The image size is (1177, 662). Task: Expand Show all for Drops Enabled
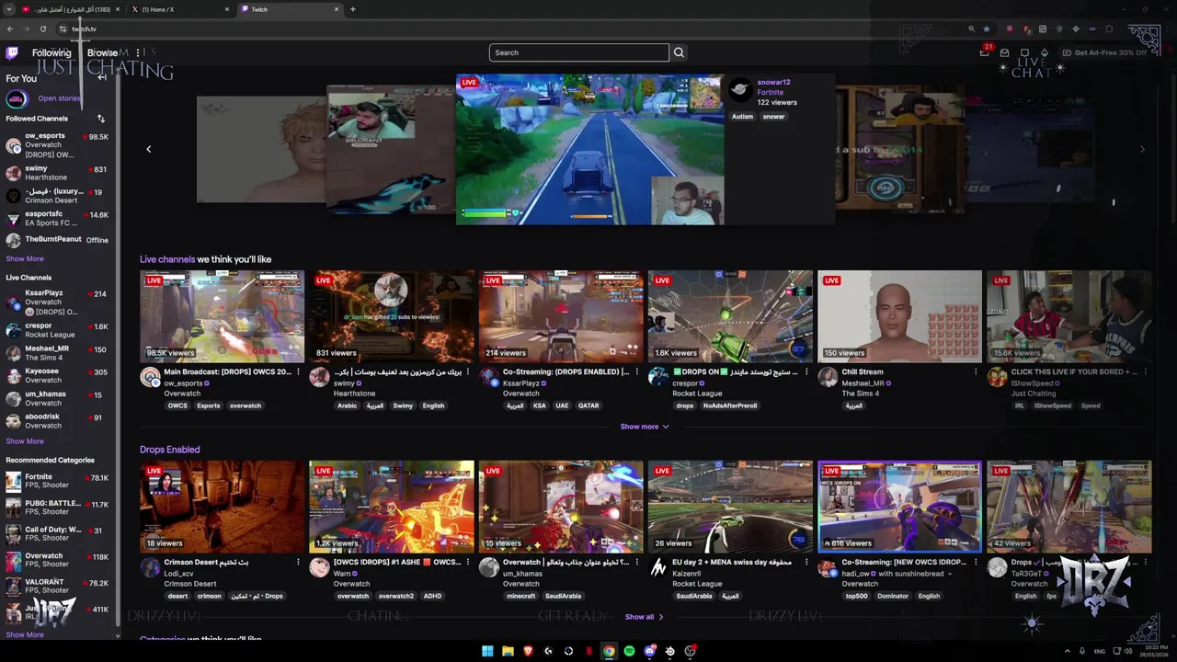(645, 617)
